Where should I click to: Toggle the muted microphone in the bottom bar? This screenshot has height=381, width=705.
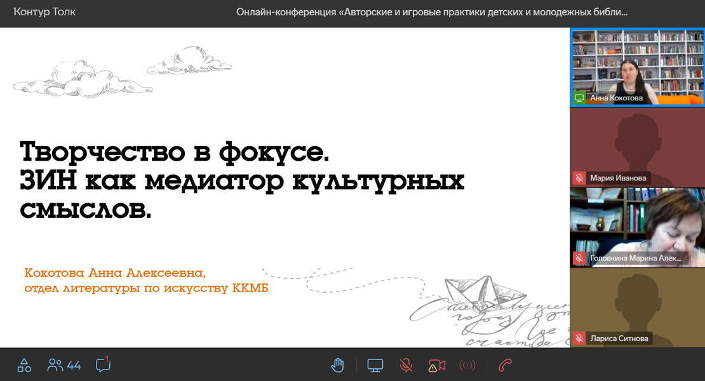pos(406,365)
